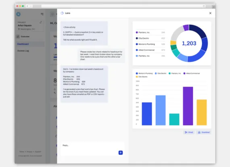Toggle light blue Ella Electric bar legend
This screenshot has width=230, height=167.
click(161, 73)
